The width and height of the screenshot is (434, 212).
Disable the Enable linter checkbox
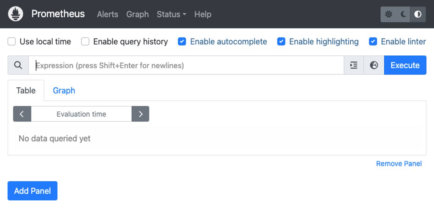pyautogui.click(x=373, y=41)
